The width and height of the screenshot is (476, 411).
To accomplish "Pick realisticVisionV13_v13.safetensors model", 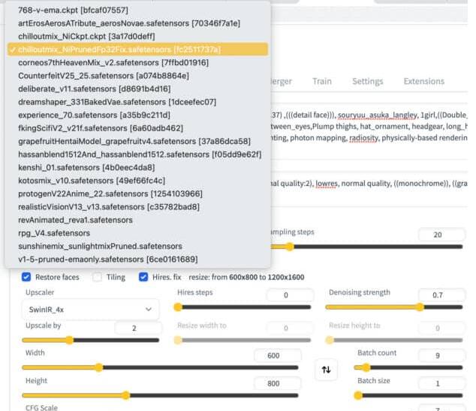I will pos(138,207).
